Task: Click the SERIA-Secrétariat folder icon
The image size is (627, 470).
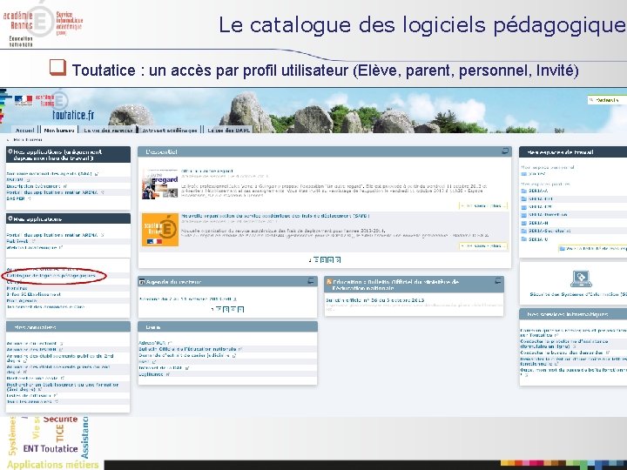Action: pyautogui.click(x=524, y=231)
